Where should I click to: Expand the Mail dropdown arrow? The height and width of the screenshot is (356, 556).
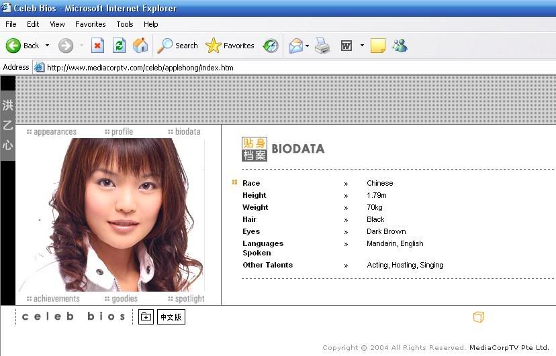pyautogui.click(x=307, y=46)
